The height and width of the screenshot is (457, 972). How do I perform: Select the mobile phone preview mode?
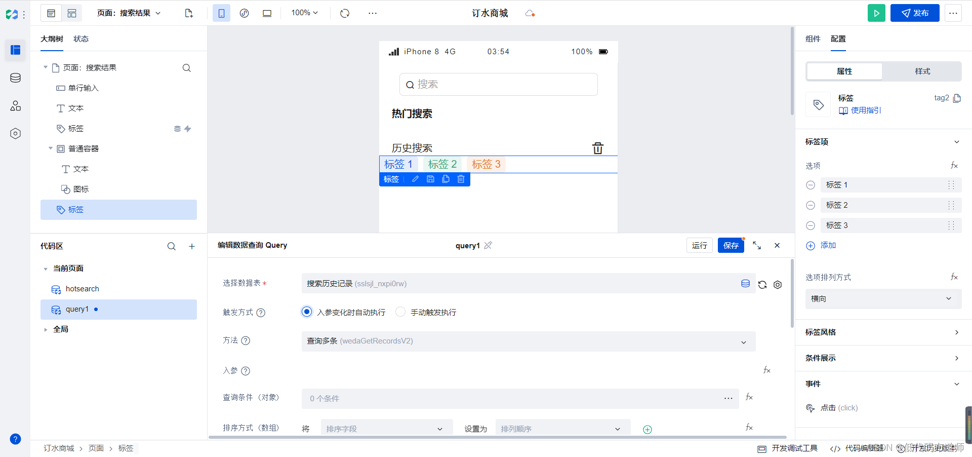coord(221,13)
